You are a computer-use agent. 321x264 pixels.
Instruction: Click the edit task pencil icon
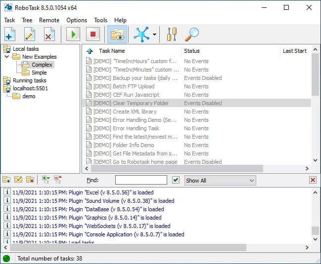[30, 35]
